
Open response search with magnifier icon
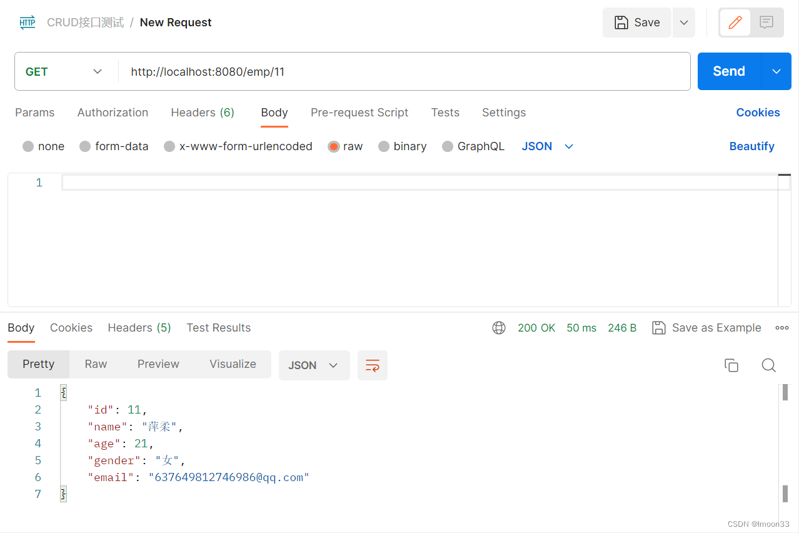(x=768, y=365)
